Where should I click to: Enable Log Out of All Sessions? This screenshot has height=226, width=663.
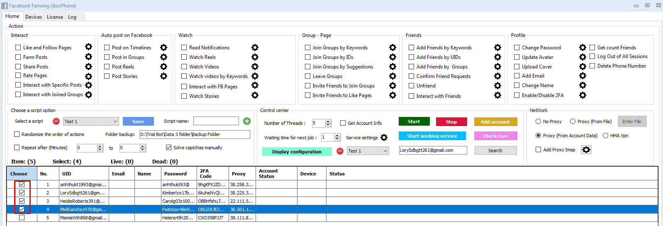[x=592, y=56]
